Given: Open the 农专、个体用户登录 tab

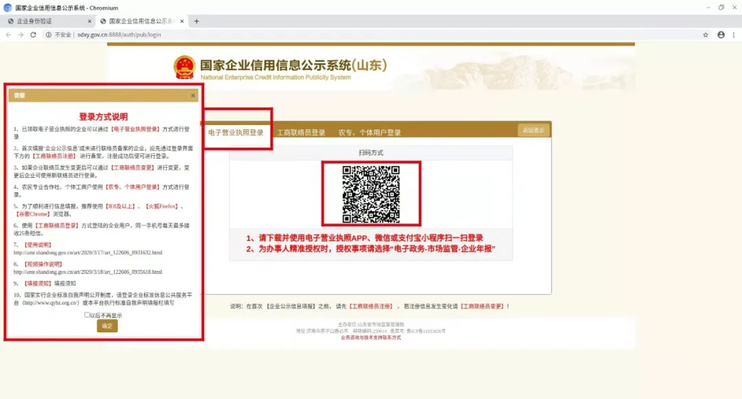Looking at the screenshot, I should [x=370, y=133].
